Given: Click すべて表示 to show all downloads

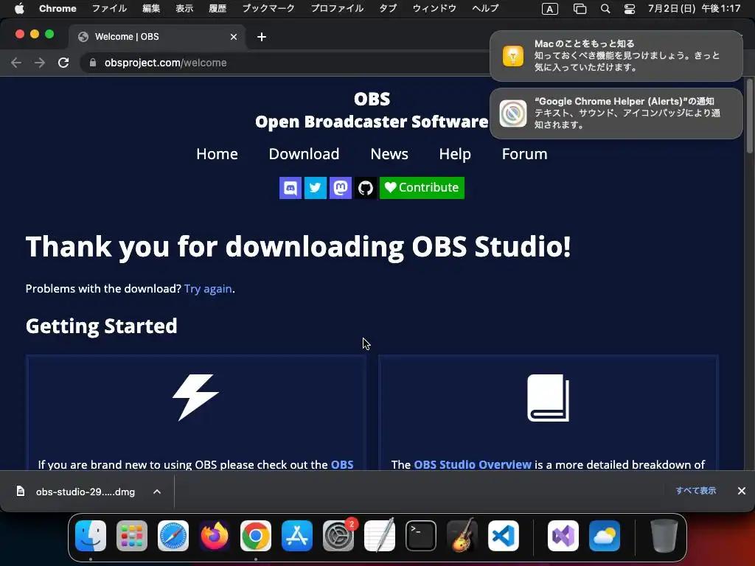Looking at the screenshot, I should click(x=695, y=490).
